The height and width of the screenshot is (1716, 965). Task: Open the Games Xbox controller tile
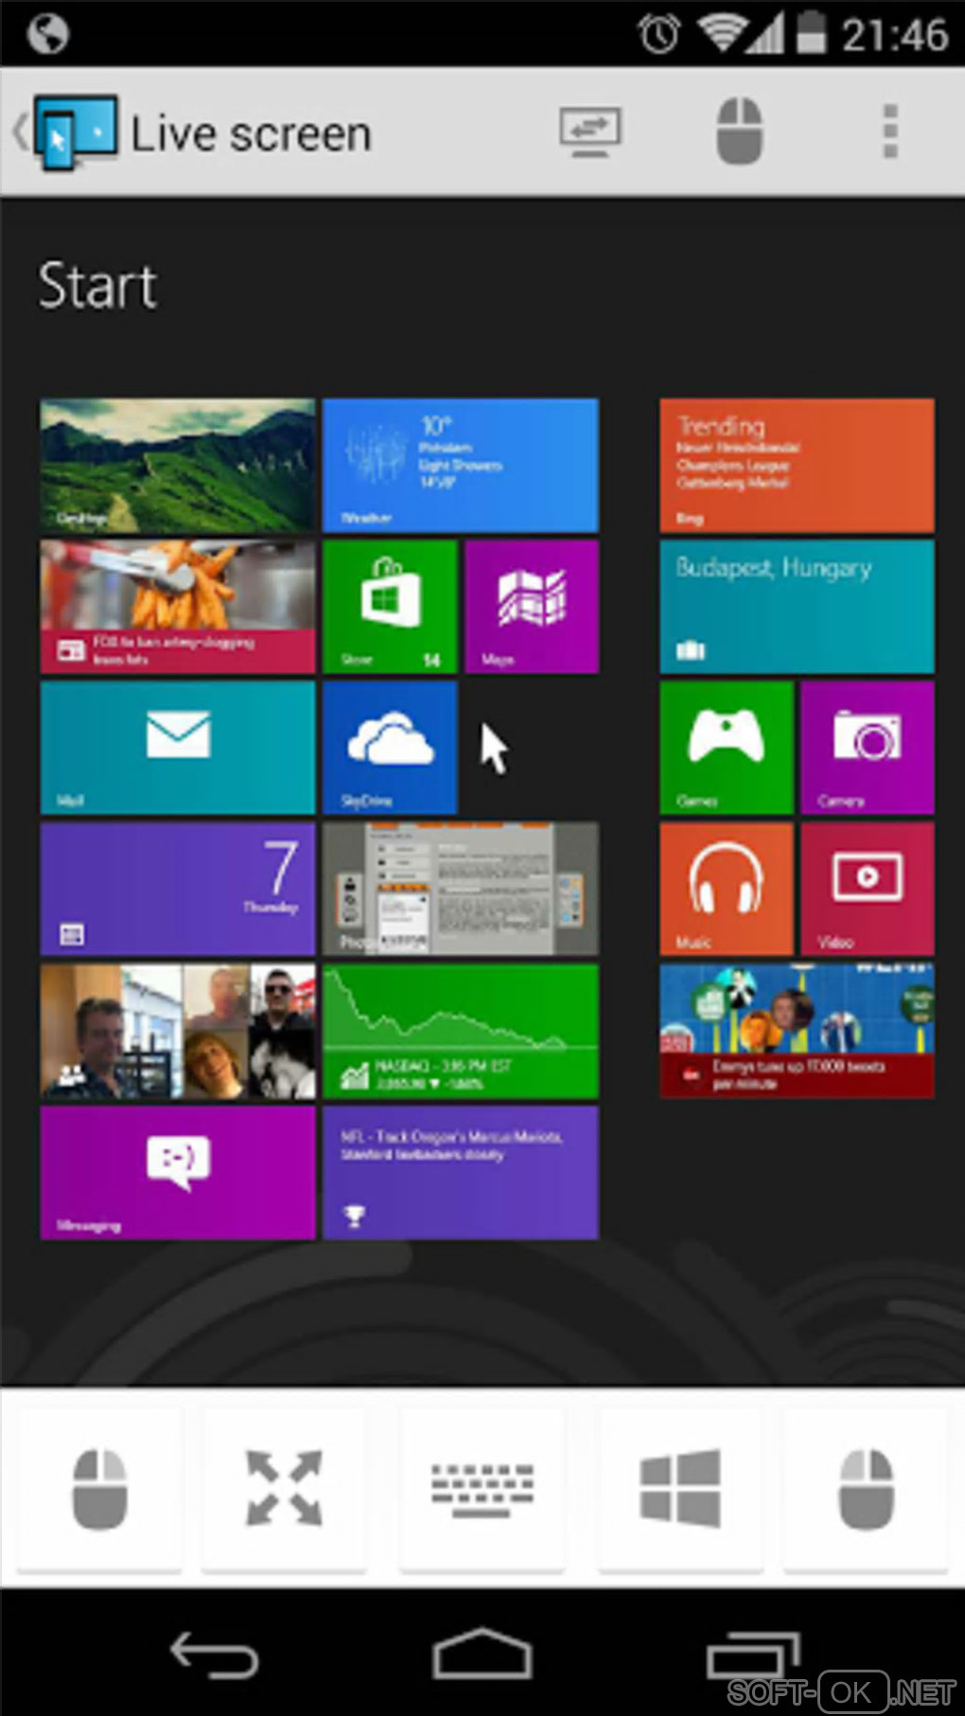point(727,748)
